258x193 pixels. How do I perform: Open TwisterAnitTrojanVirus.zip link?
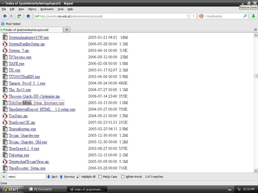point(29,162)
